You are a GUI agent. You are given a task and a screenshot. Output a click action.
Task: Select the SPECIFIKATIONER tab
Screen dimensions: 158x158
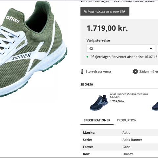point(97,120)
